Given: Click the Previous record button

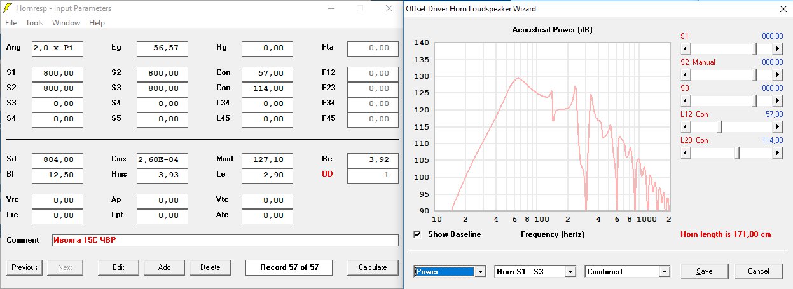Looking at the screenshot, I should tap(25, 267).
